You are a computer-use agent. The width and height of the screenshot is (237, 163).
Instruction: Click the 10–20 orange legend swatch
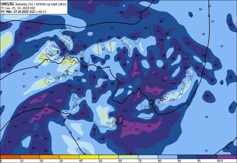tap(30, 157)
